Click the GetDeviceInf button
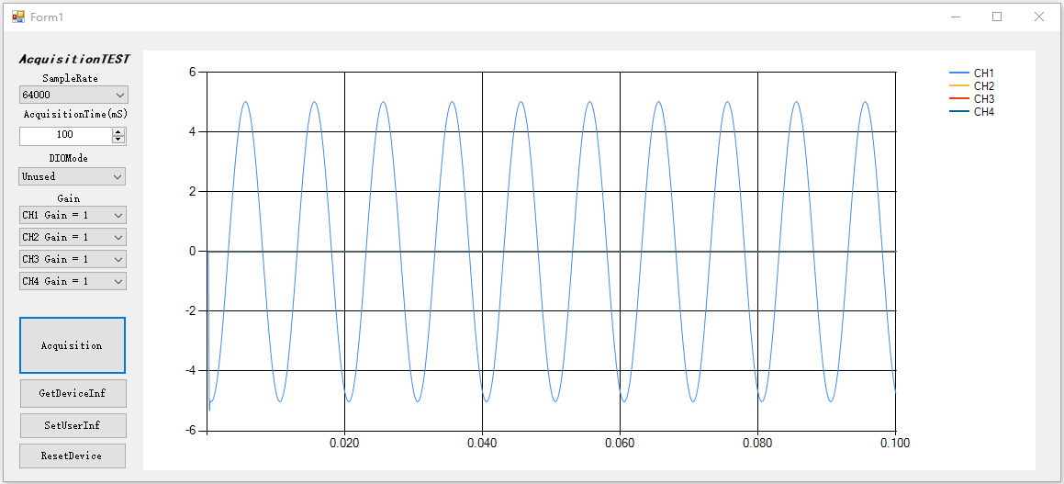This screenshot has width=1064, height=484. (x=73, y=393)
